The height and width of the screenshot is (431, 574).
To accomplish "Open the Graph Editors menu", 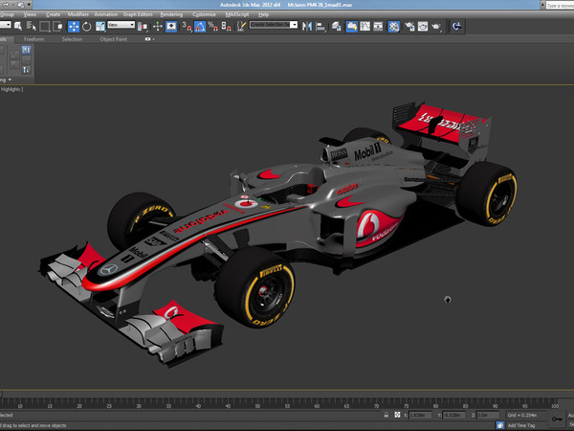I will [x=138, y=14].
